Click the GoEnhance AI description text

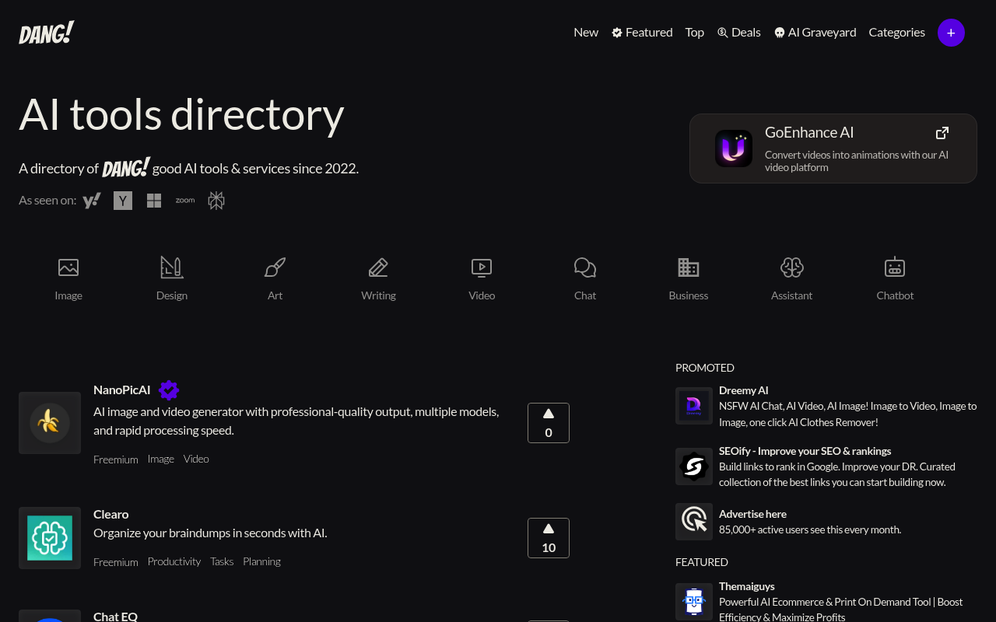857,161
